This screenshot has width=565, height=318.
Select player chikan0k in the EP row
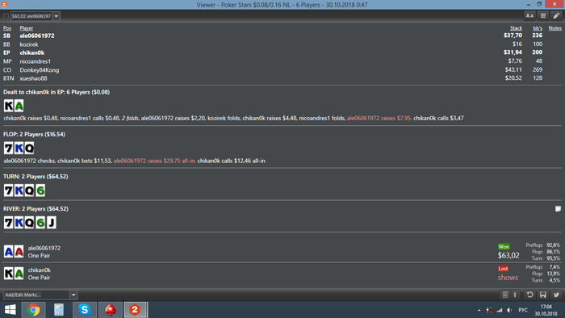point(32,52)
